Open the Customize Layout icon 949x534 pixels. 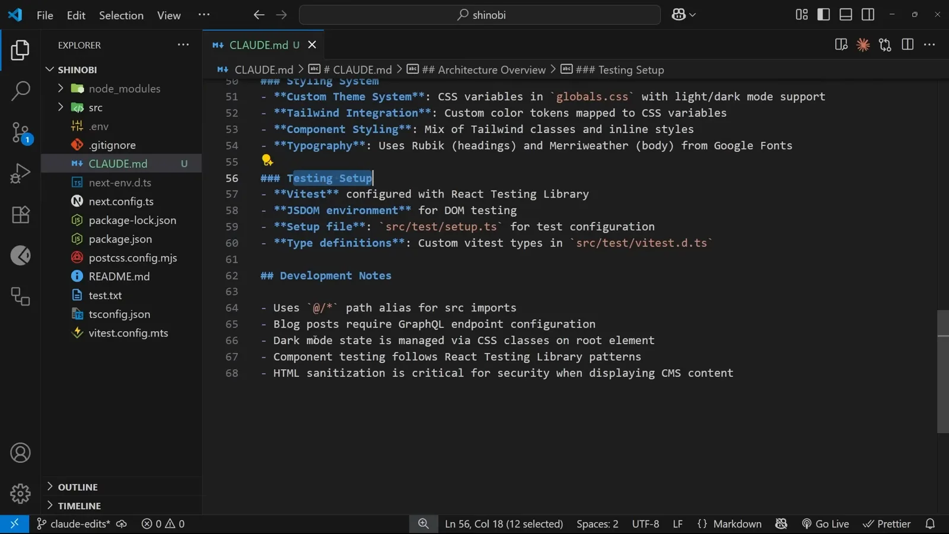coord(802,15)
